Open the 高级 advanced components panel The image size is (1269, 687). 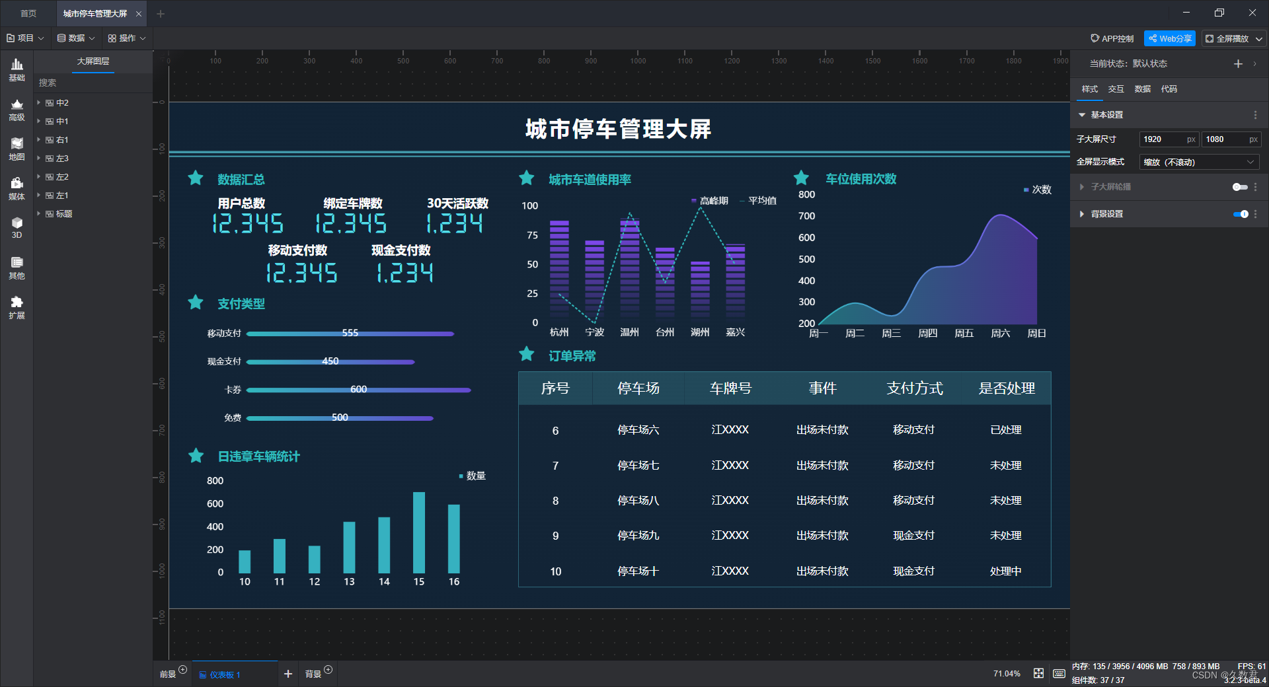[x=17, y=110]
